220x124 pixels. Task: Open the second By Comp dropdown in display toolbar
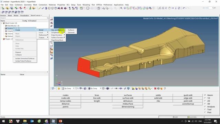[x=100, y=89]
